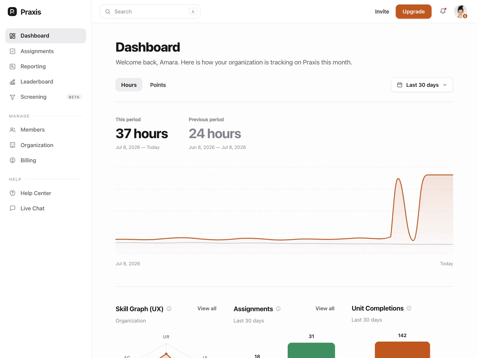This screenshot has width=477, height=358.
Task: Show info for Unit Completions
Action: coord(409,308)
